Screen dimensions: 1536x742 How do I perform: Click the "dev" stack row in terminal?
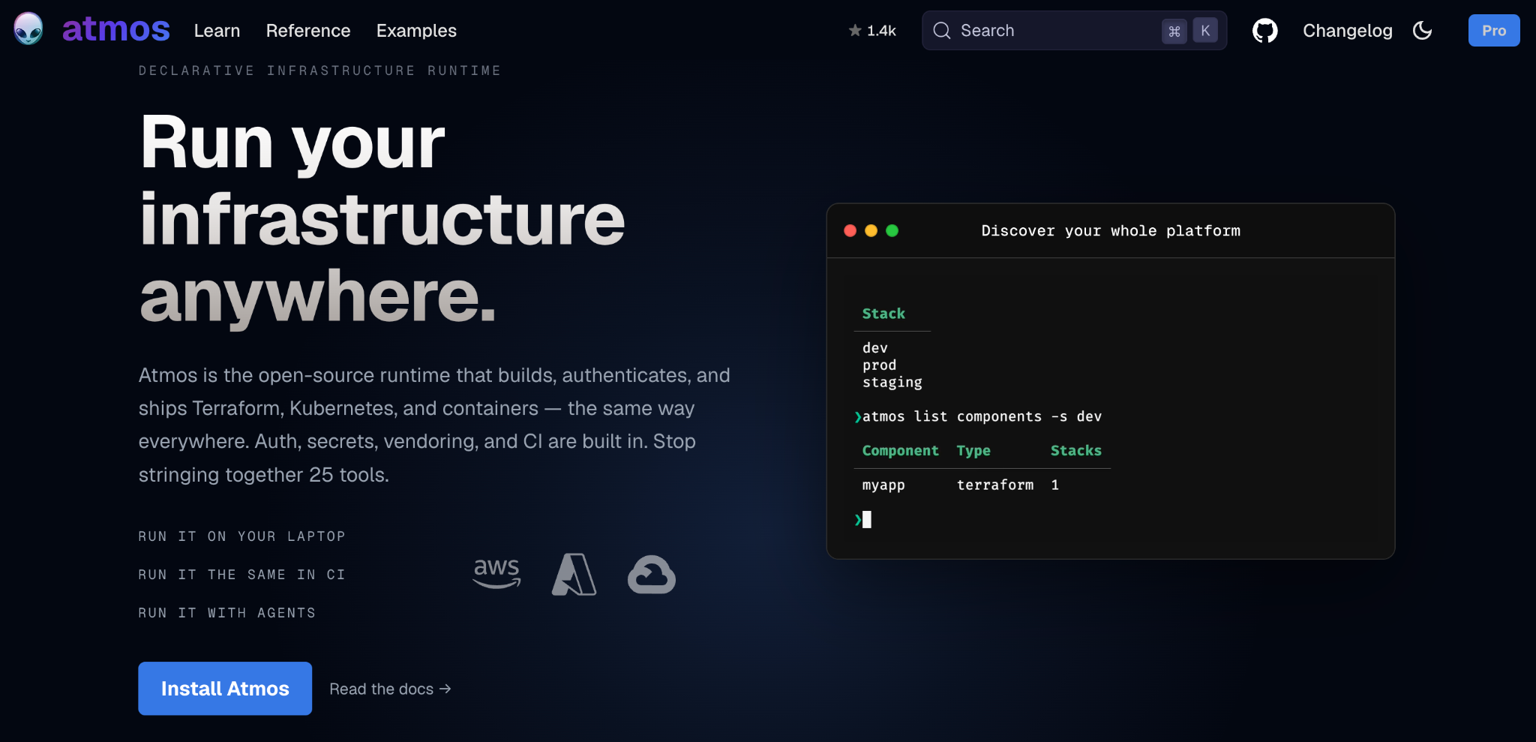pos(874,348)
